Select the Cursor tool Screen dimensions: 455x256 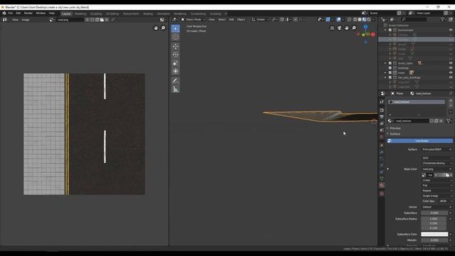click(x=176, y=37)
